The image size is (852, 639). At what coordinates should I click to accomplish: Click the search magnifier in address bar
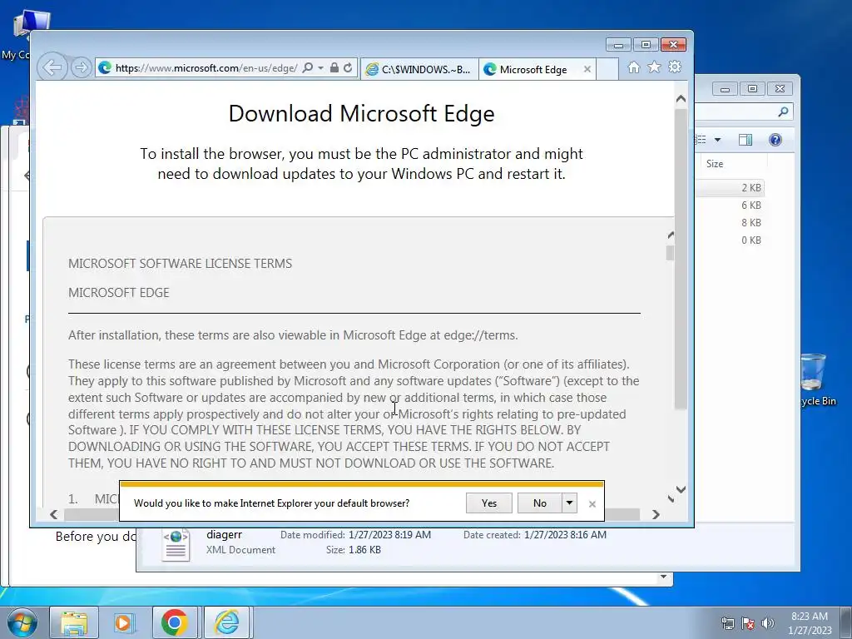point(308,68)
